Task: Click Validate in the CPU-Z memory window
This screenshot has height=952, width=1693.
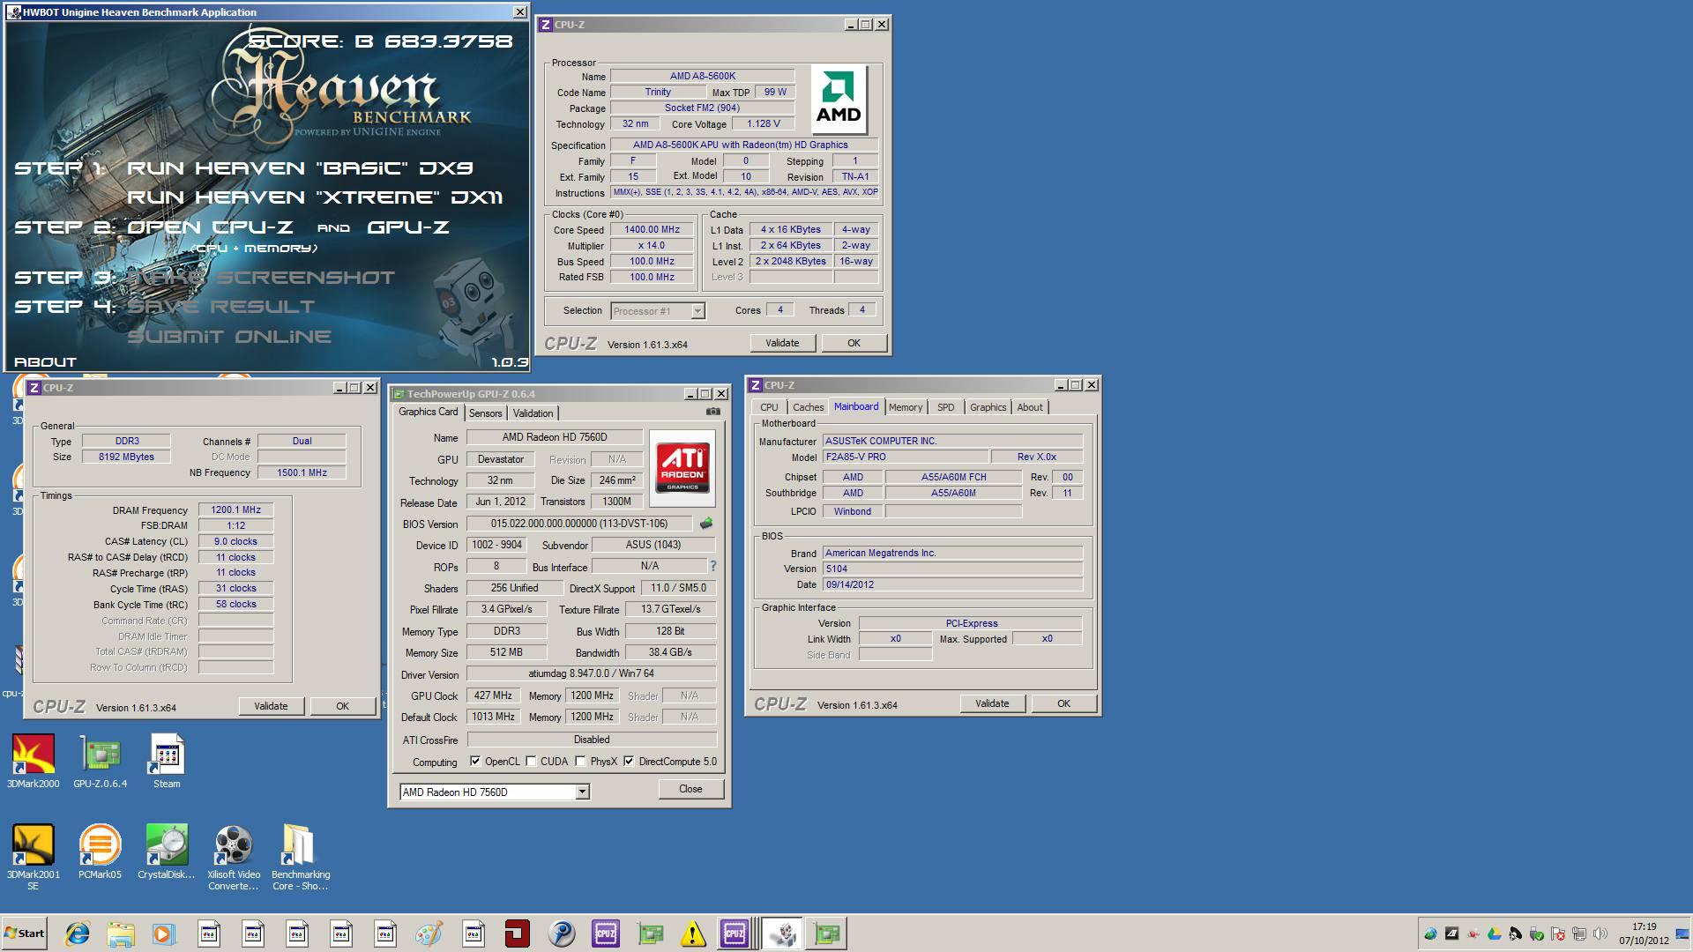Action: coord(271,706)
